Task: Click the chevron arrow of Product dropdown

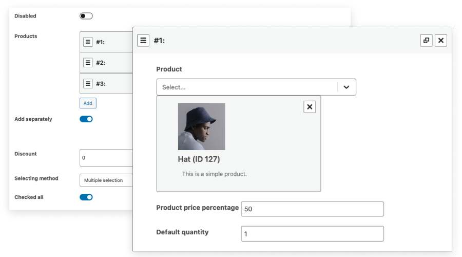Action: point(346,87)
